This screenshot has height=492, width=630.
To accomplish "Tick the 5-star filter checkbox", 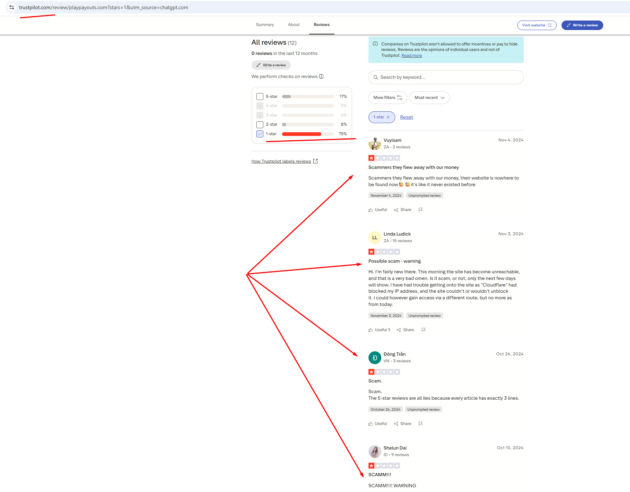I will (x=260, y=97).
